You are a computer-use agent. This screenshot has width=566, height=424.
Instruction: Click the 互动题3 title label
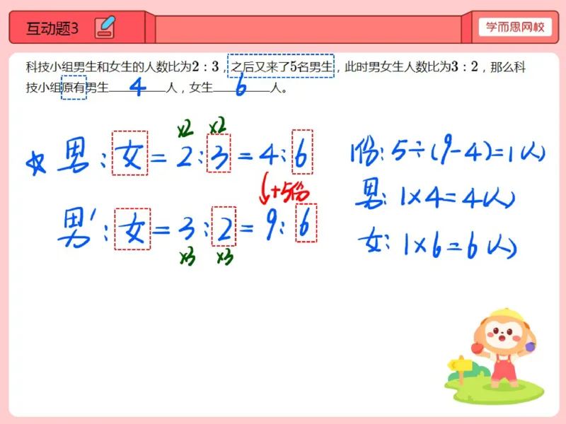coord(52,28)
